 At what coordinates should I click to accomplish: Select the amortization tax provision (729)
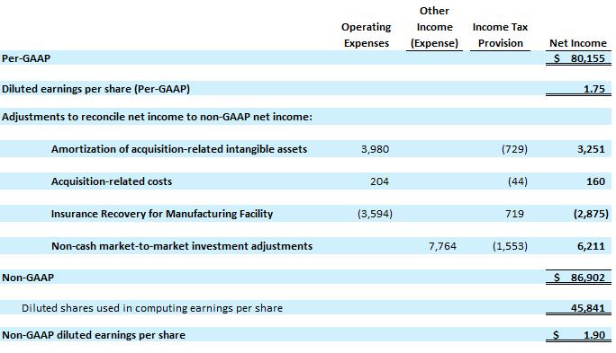[x=514, y=149]
